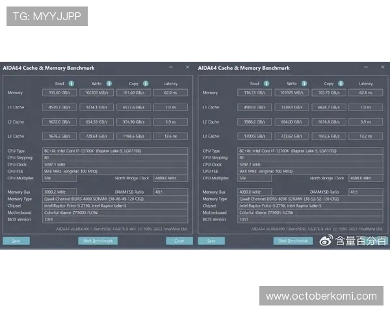
Task: Click the Write info icon in right window
Action: (304, 84)
